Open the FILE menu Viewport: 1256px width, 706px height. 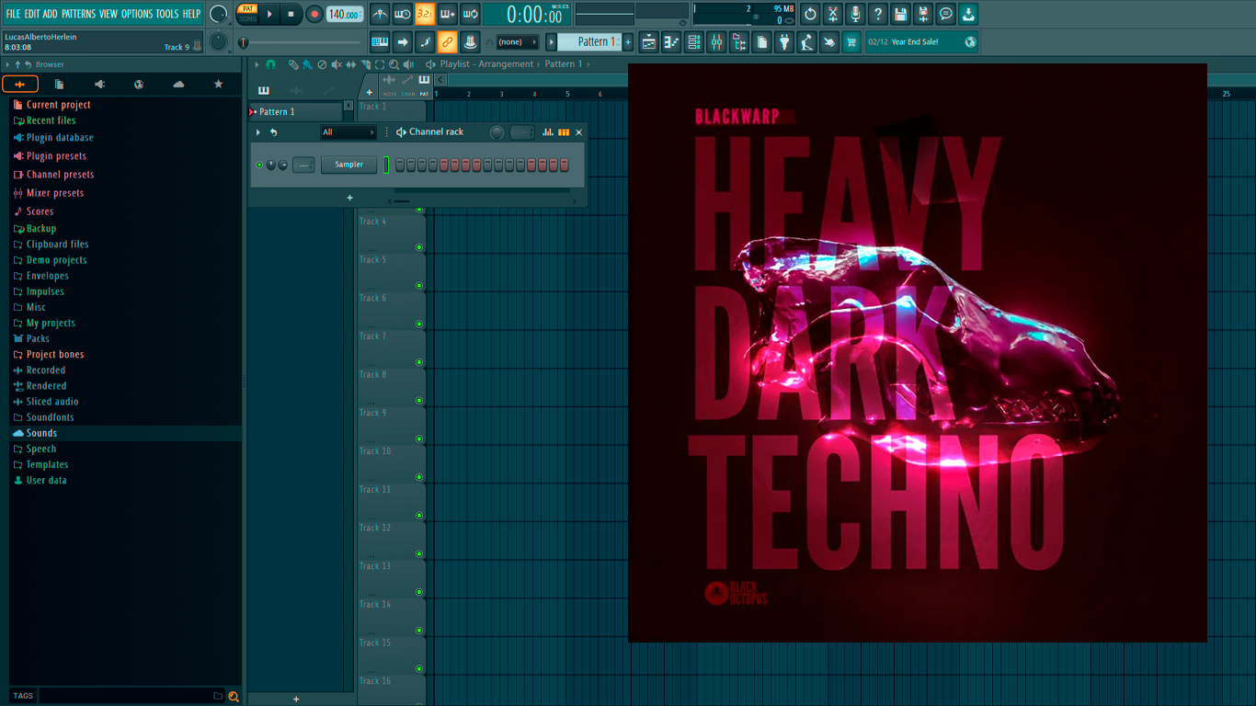coord(13,14)
